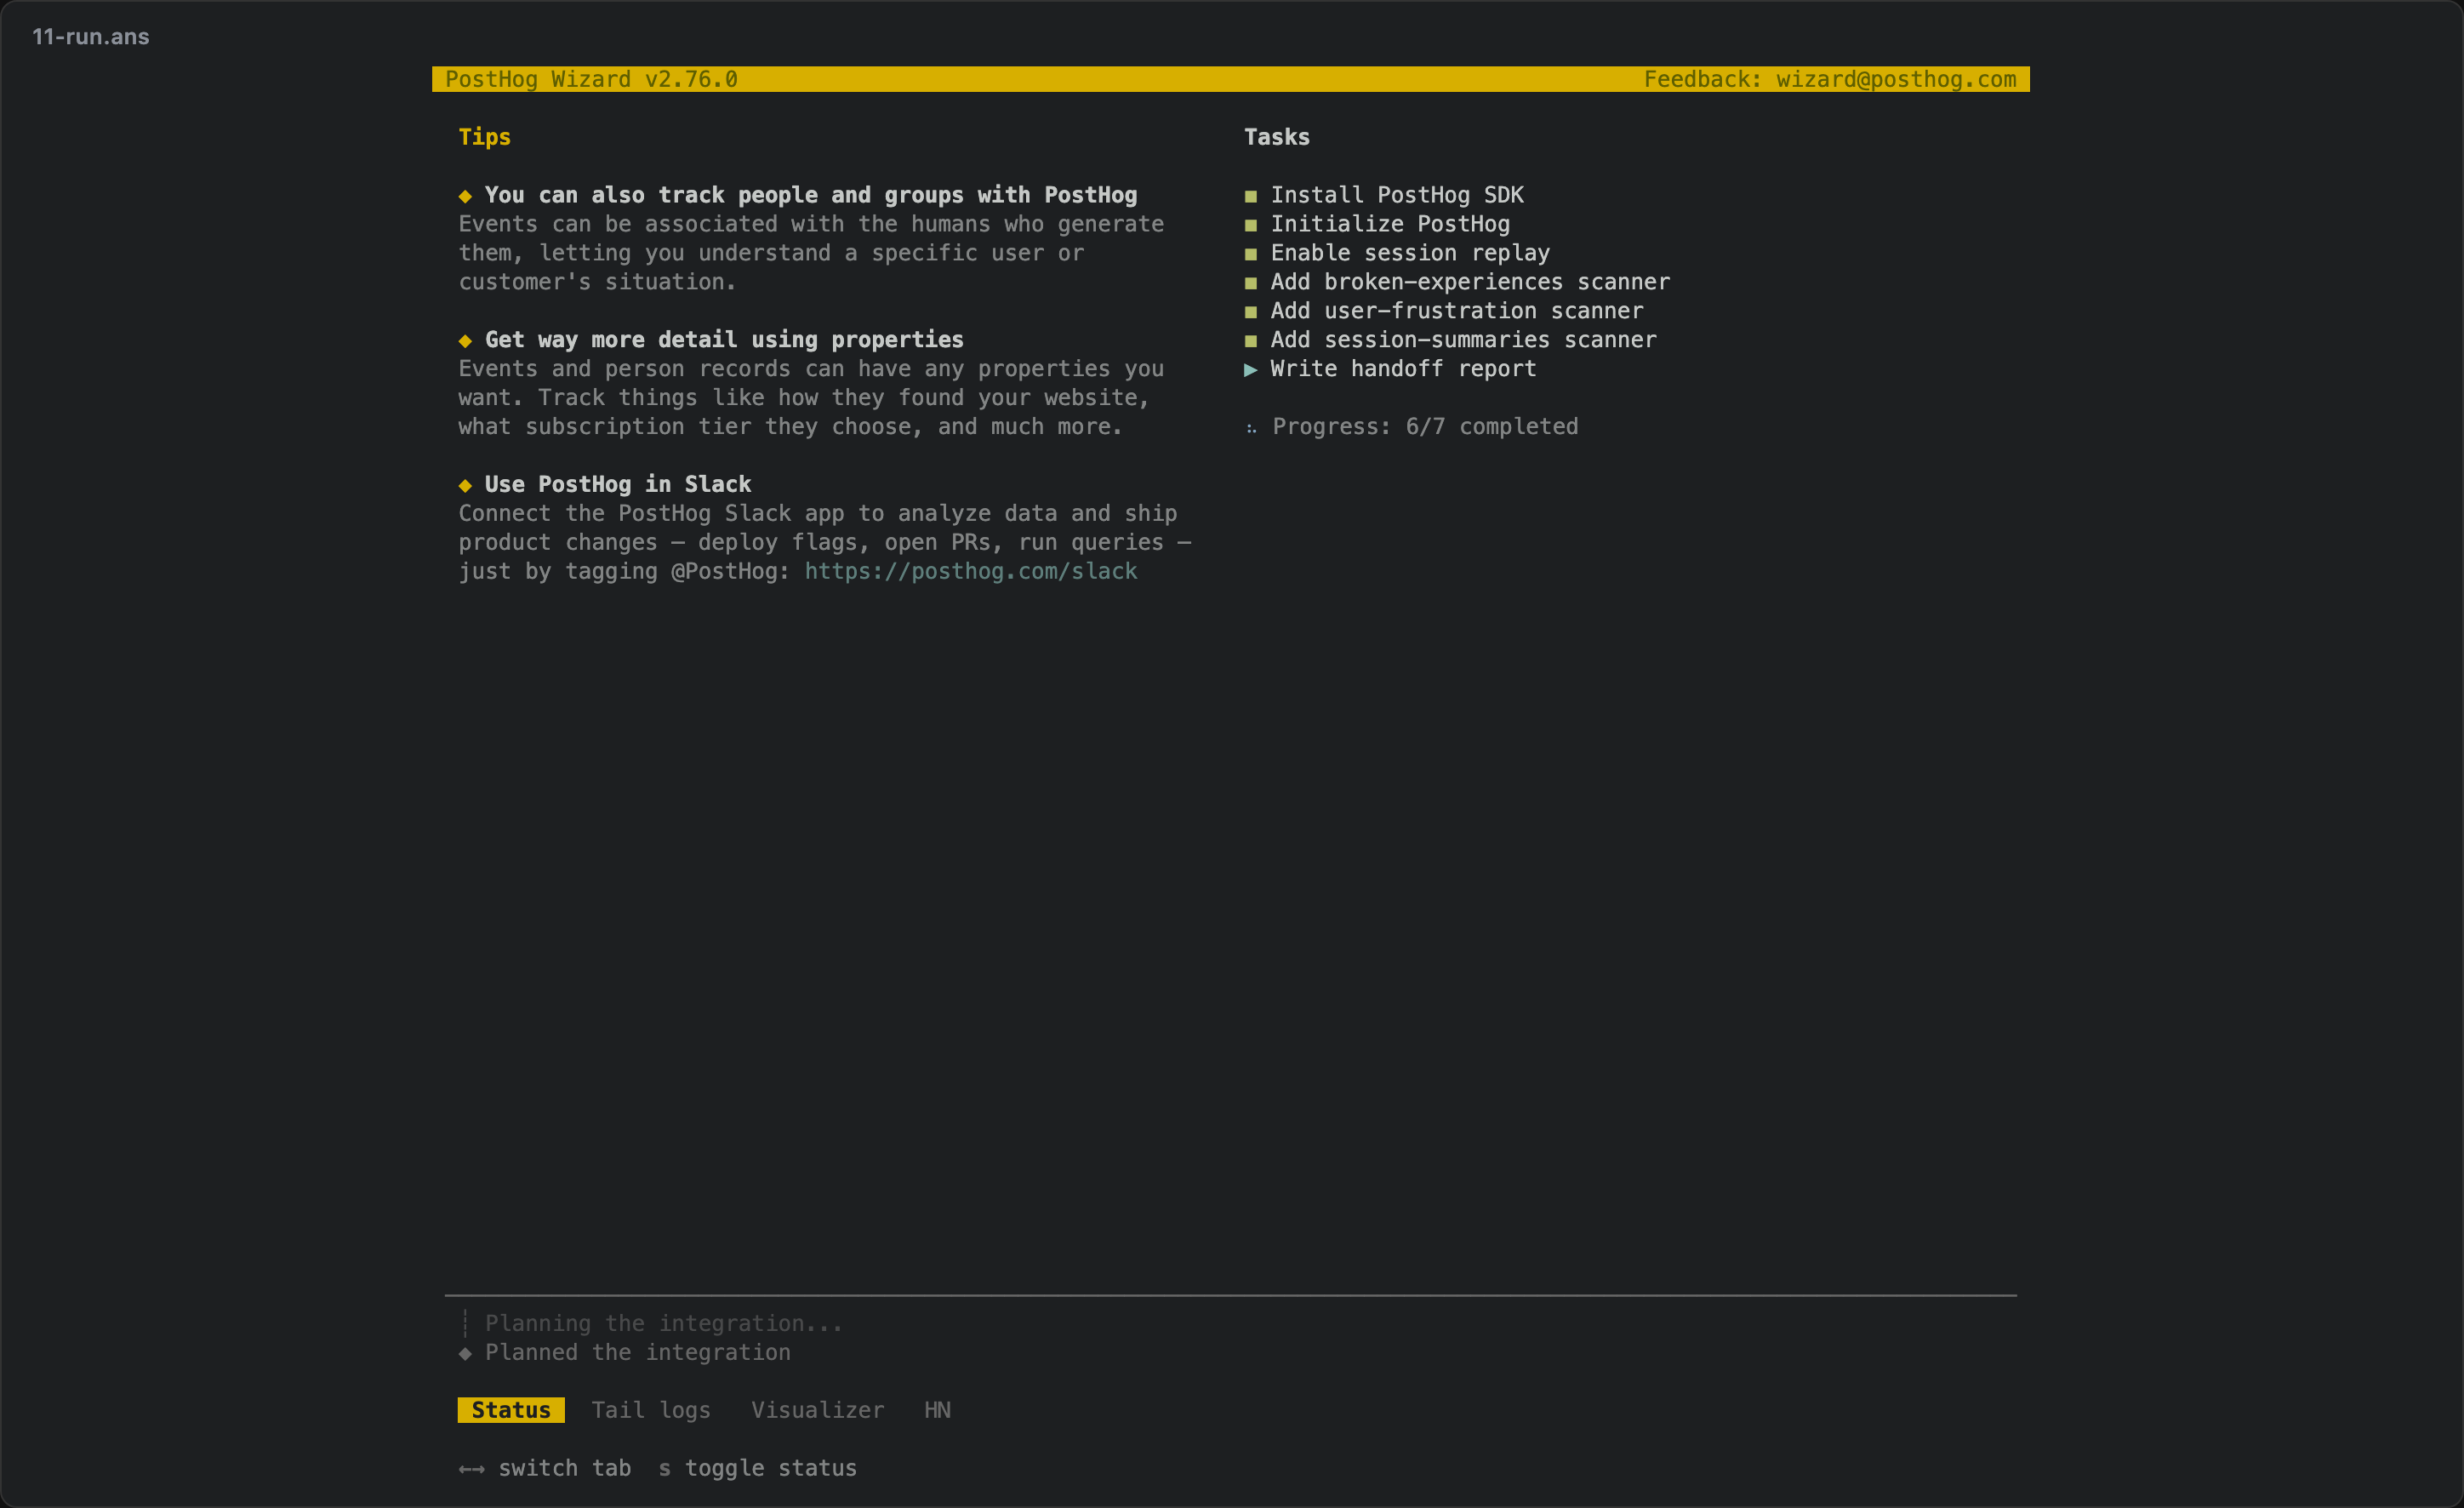Select the "Enable session replay" task text

[1410, 253]
